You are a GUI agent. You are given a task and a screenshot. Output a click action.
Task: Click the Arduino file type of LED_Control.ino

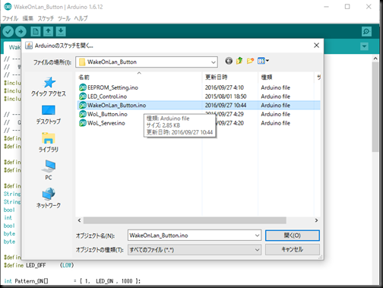pyautogui.click(x=275, y=97)
